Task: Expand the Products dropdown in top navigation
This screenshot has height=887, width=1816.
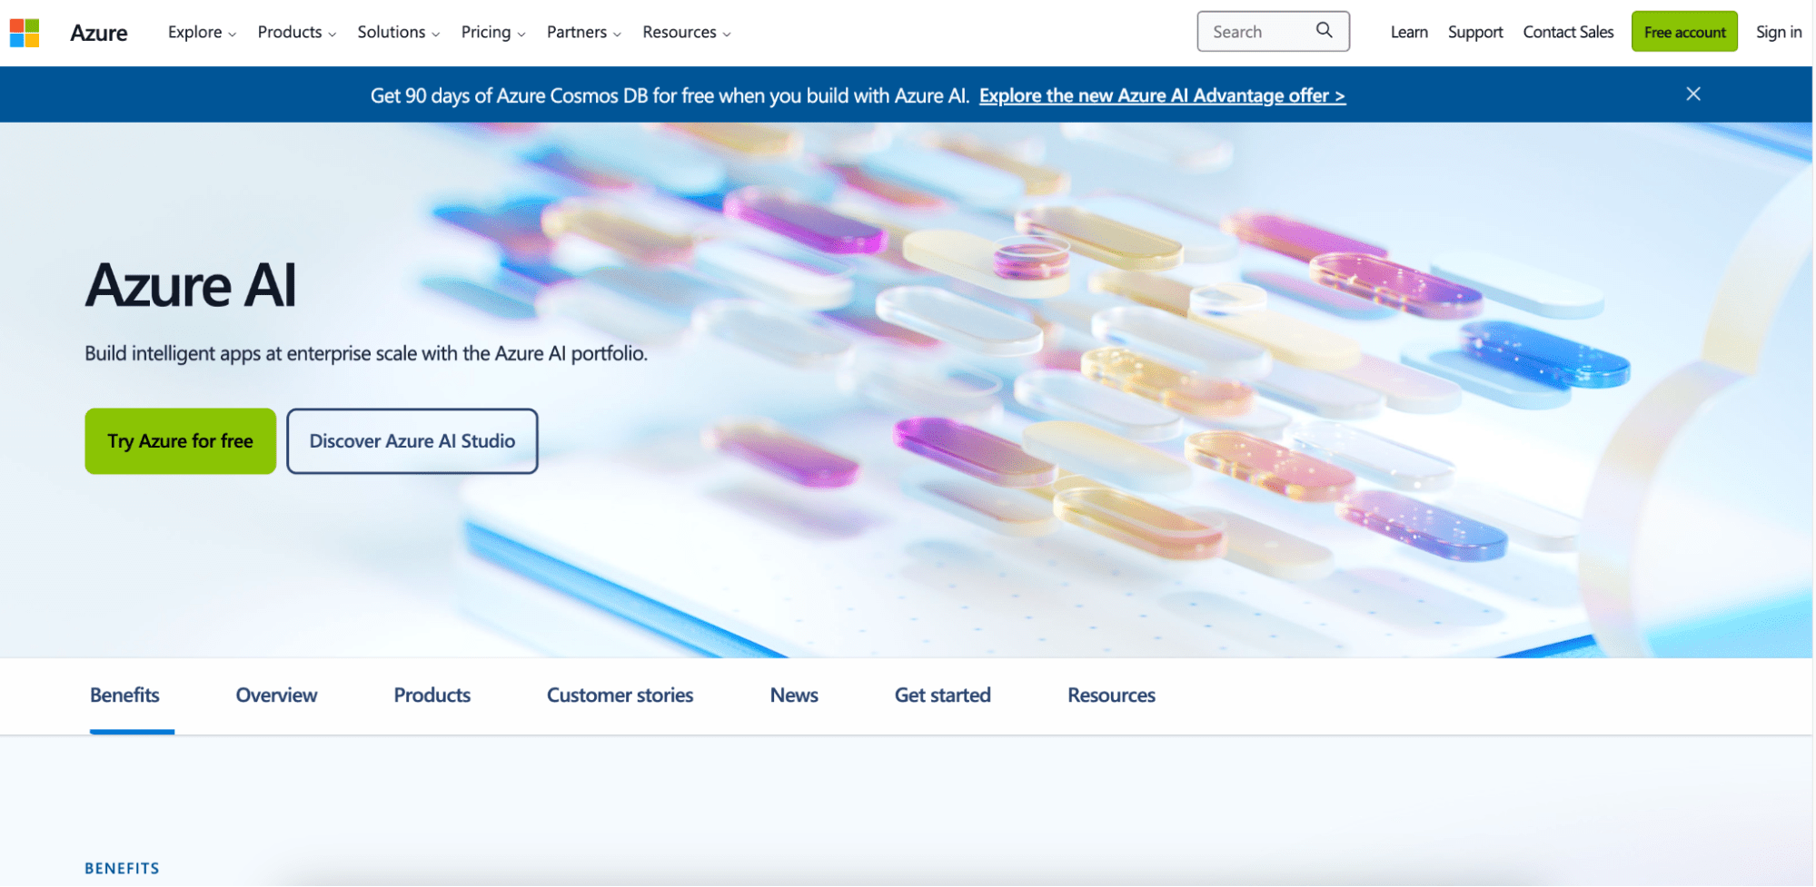Action: 296,32
